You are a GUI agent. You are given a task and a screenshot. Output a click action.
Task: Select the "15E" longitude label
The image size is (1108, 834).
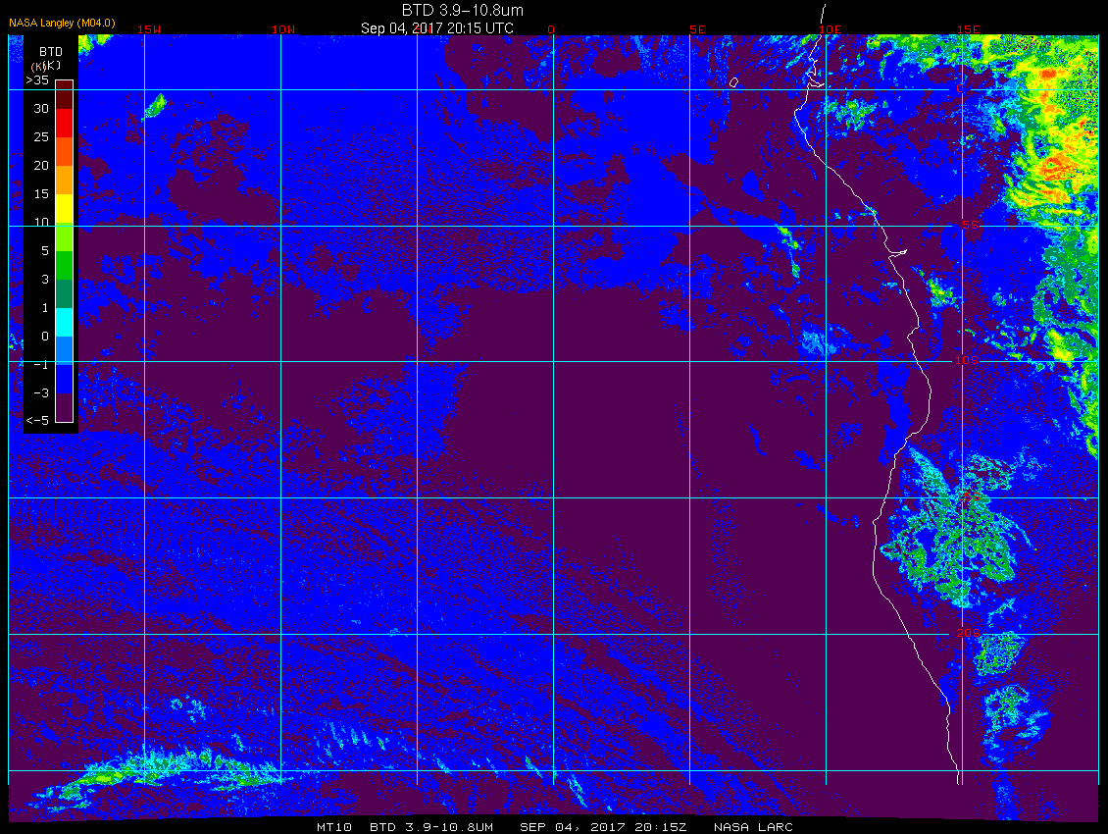[969, 29]
